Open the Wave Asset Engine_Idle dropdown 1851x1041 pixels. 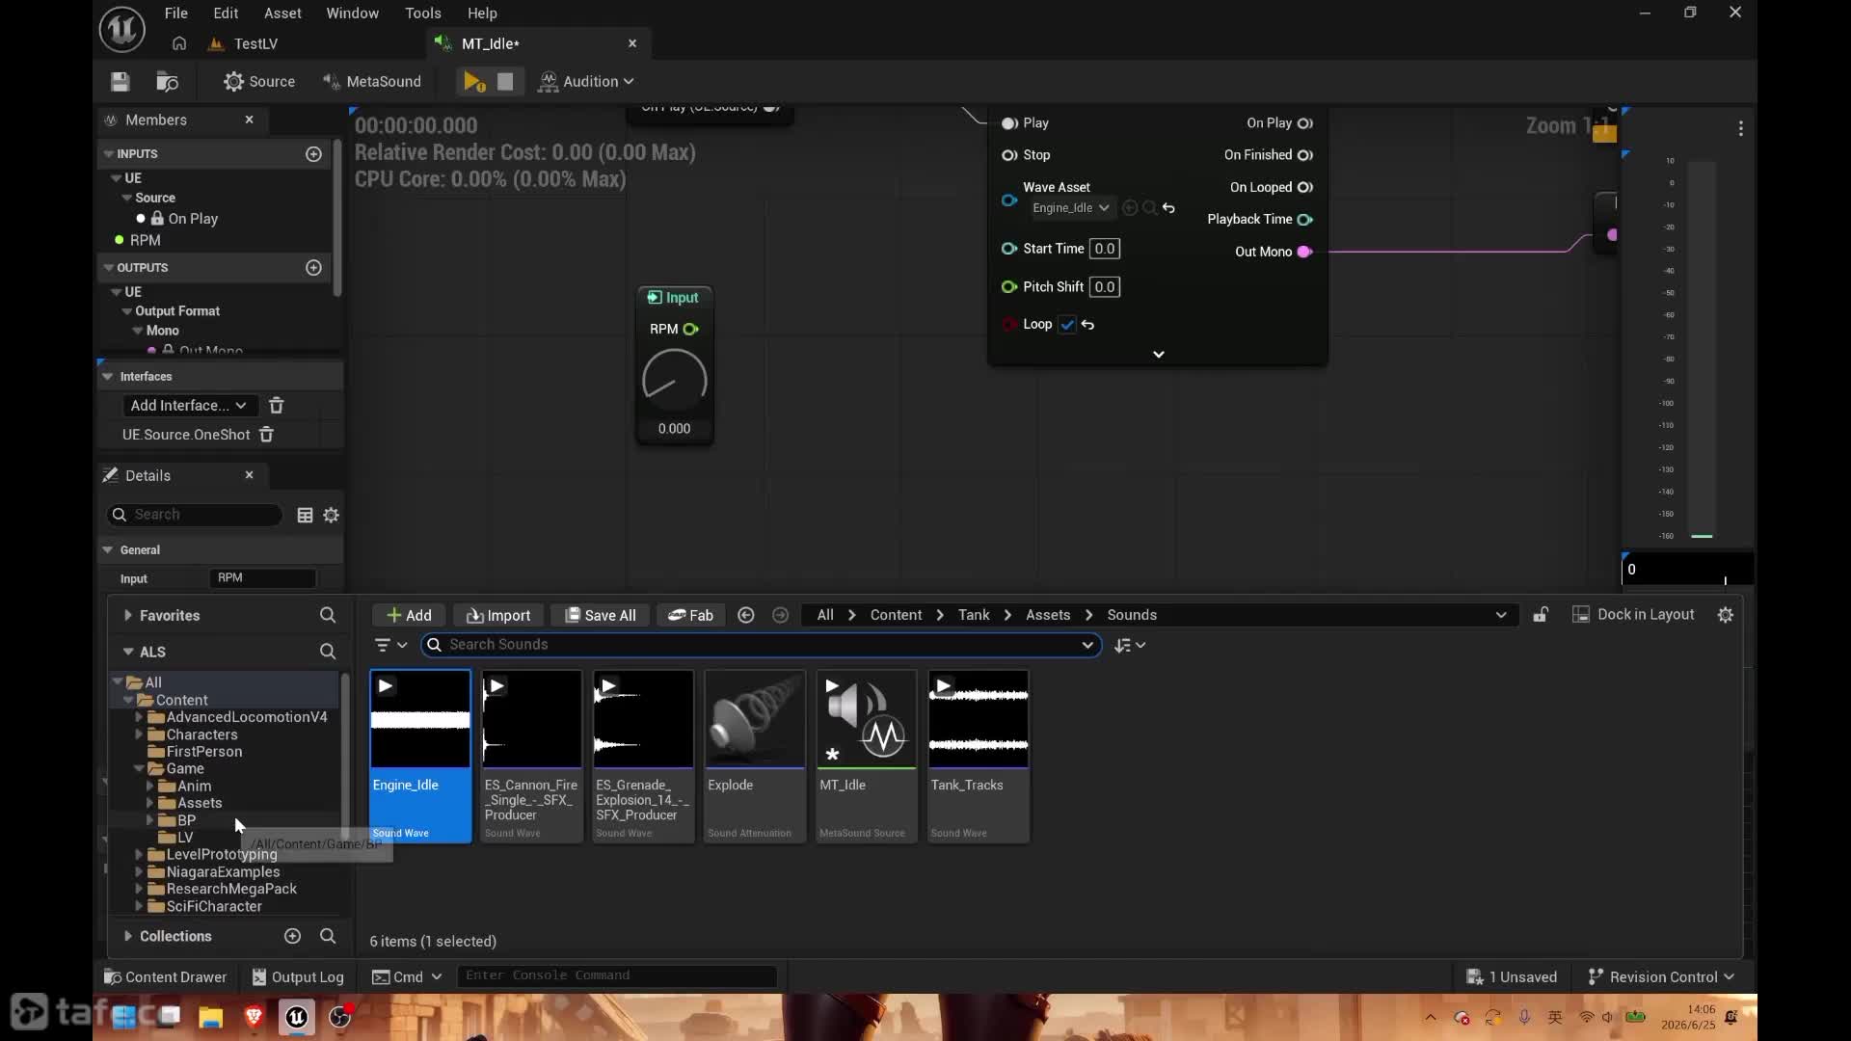pyautogui.click(x=1071, y=208)
